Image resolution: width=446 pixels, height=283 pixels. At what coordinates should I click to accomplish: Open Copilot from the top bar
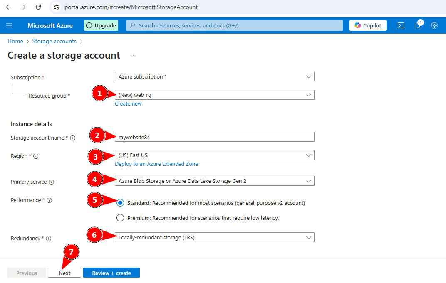click(368, 26)
